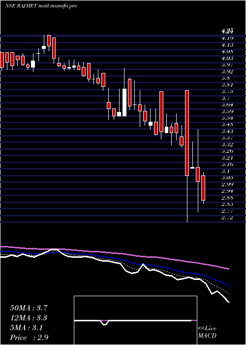Click the 3.05 price axis label
Viewport: 246px width, 345px height.
click(227, 177)
